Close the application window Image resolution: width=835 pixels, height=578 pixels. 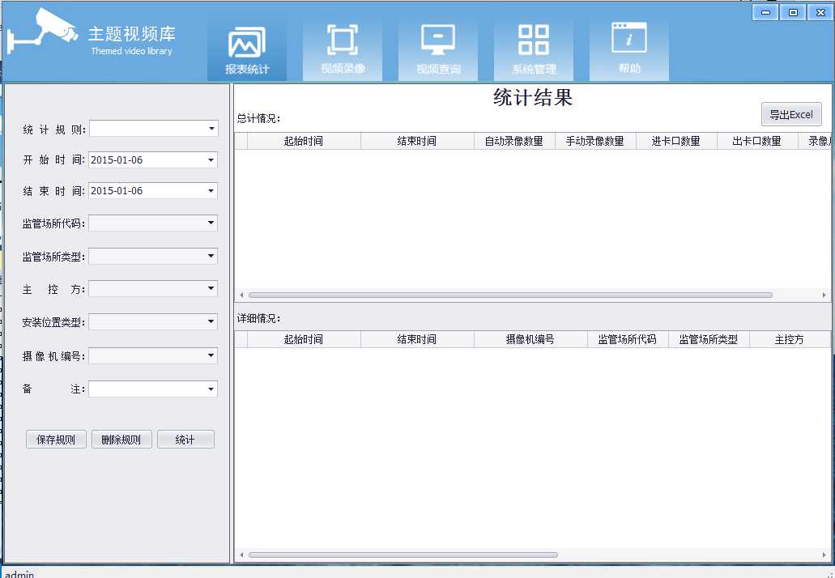(x=820, y=12)
